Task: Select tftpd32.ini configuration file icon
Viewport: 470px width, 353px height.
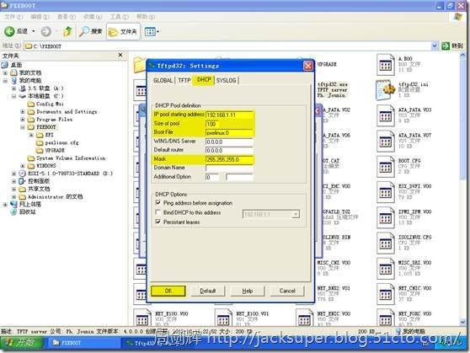Action: coord(386,90)
